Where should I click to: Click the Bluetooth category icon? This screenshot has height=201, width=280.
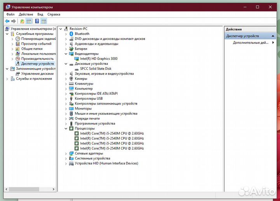tap(71, 34)
